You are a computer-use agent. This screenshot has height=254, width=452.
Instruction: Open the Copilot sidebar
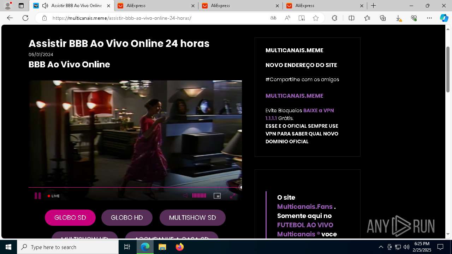pyautogui.click(x=444, y=18)
